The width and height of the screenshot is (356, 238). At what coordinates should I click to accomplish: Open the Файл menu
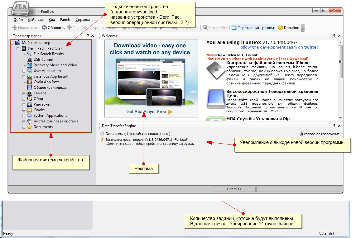click(18, 20)
